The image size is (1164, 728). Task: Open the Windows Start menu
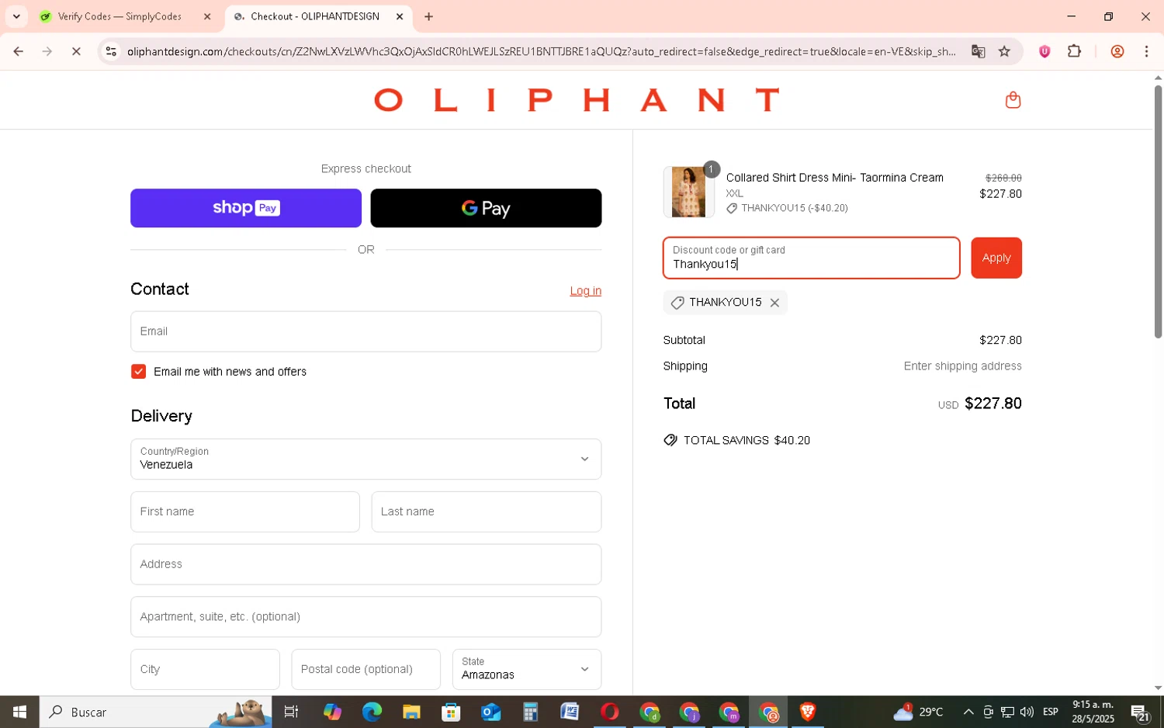click(x=19, y=712)
